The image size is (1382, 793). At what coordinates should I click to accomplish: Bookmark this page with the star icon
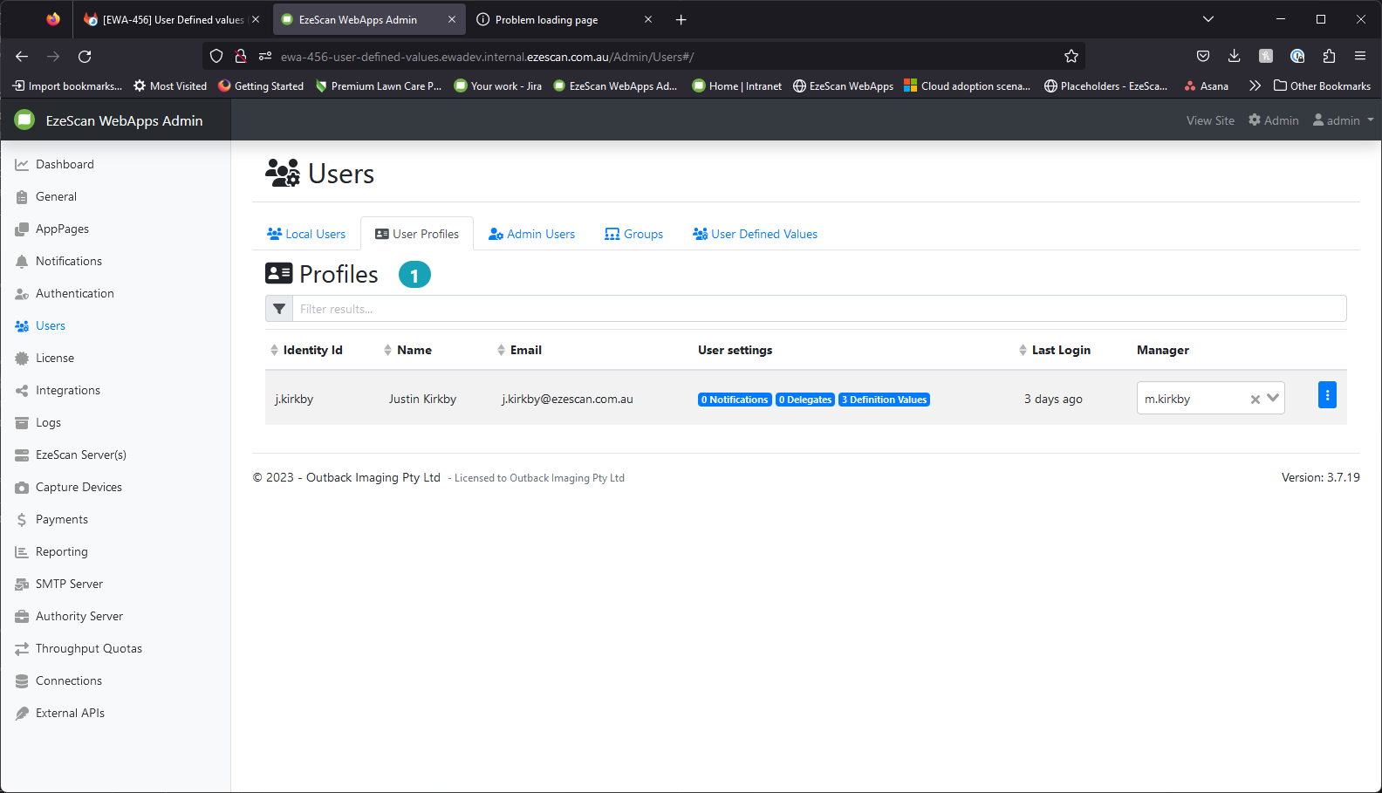[1071, 57]
